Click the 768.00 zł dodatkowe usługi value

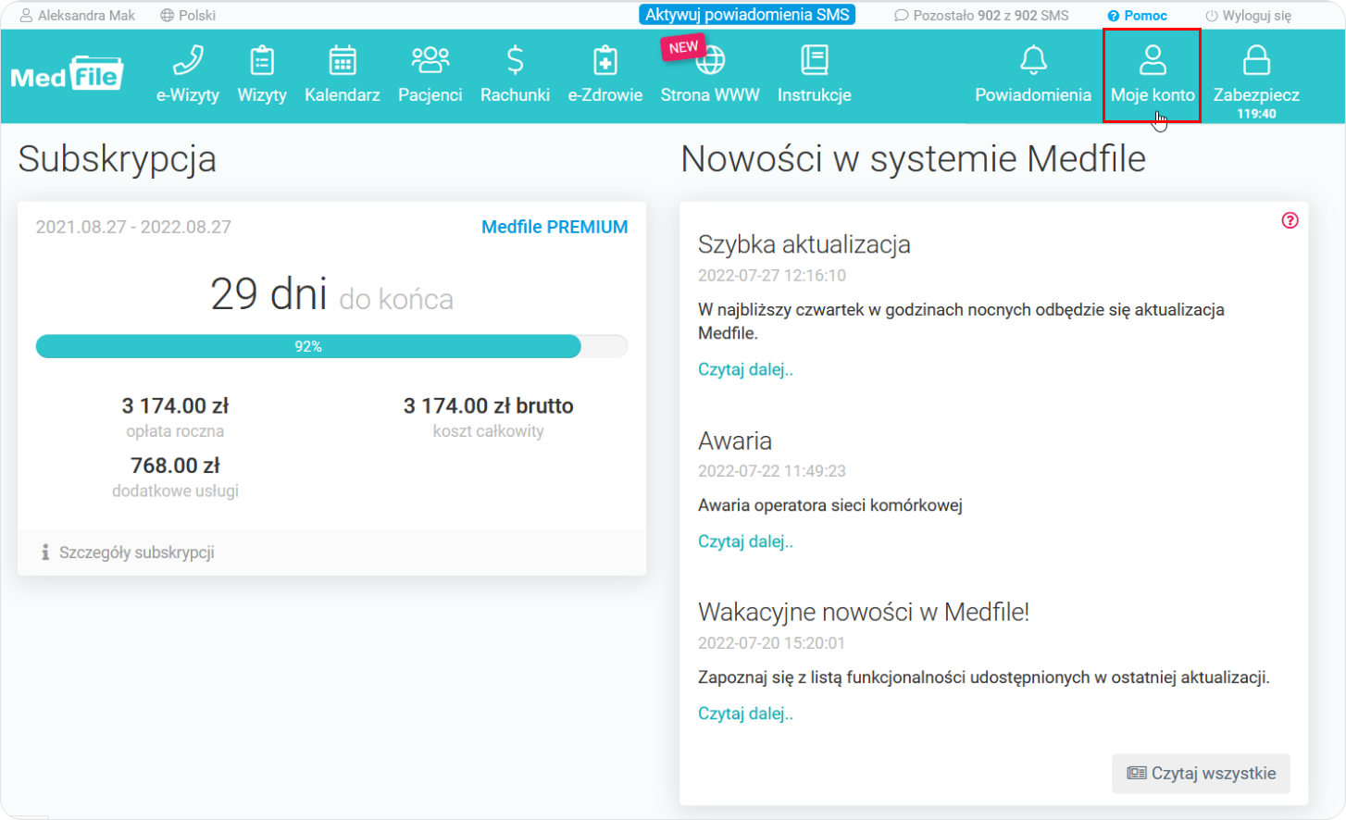pyautogui.click(x=175, y=466)
